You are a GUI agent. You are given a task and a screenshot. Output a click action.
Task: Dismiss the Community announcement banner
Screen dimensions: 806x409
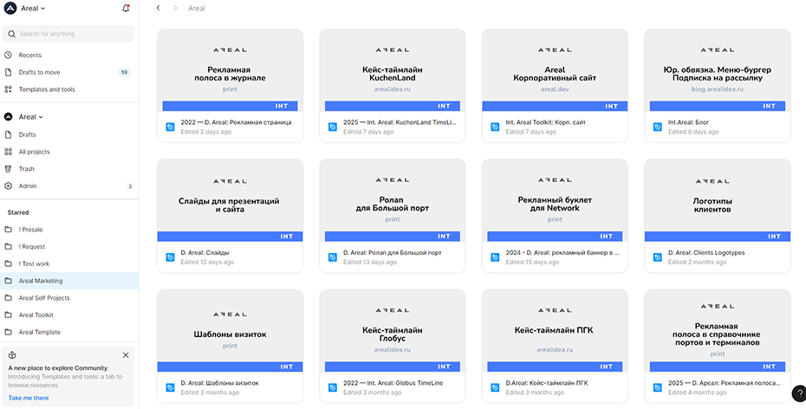coord(126,355)
